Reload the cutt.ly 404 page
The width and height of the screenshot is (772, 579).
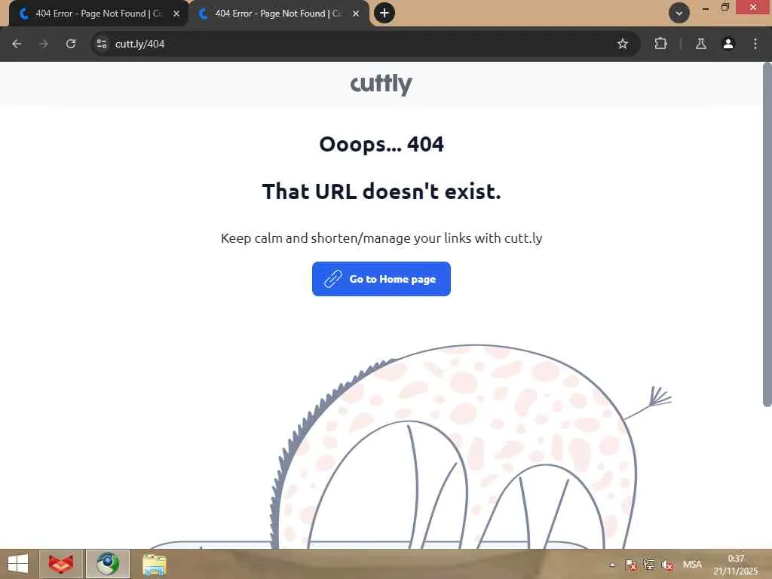[71, 44]
